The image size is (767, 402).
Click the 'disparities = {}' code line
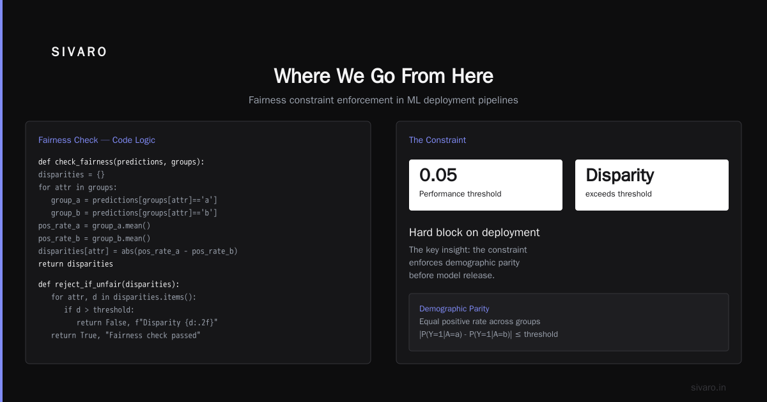point(72,175)
